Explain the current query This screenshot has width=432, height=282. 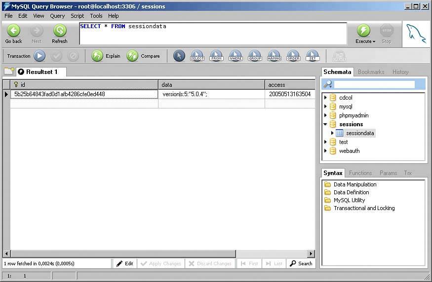point(106,56)
